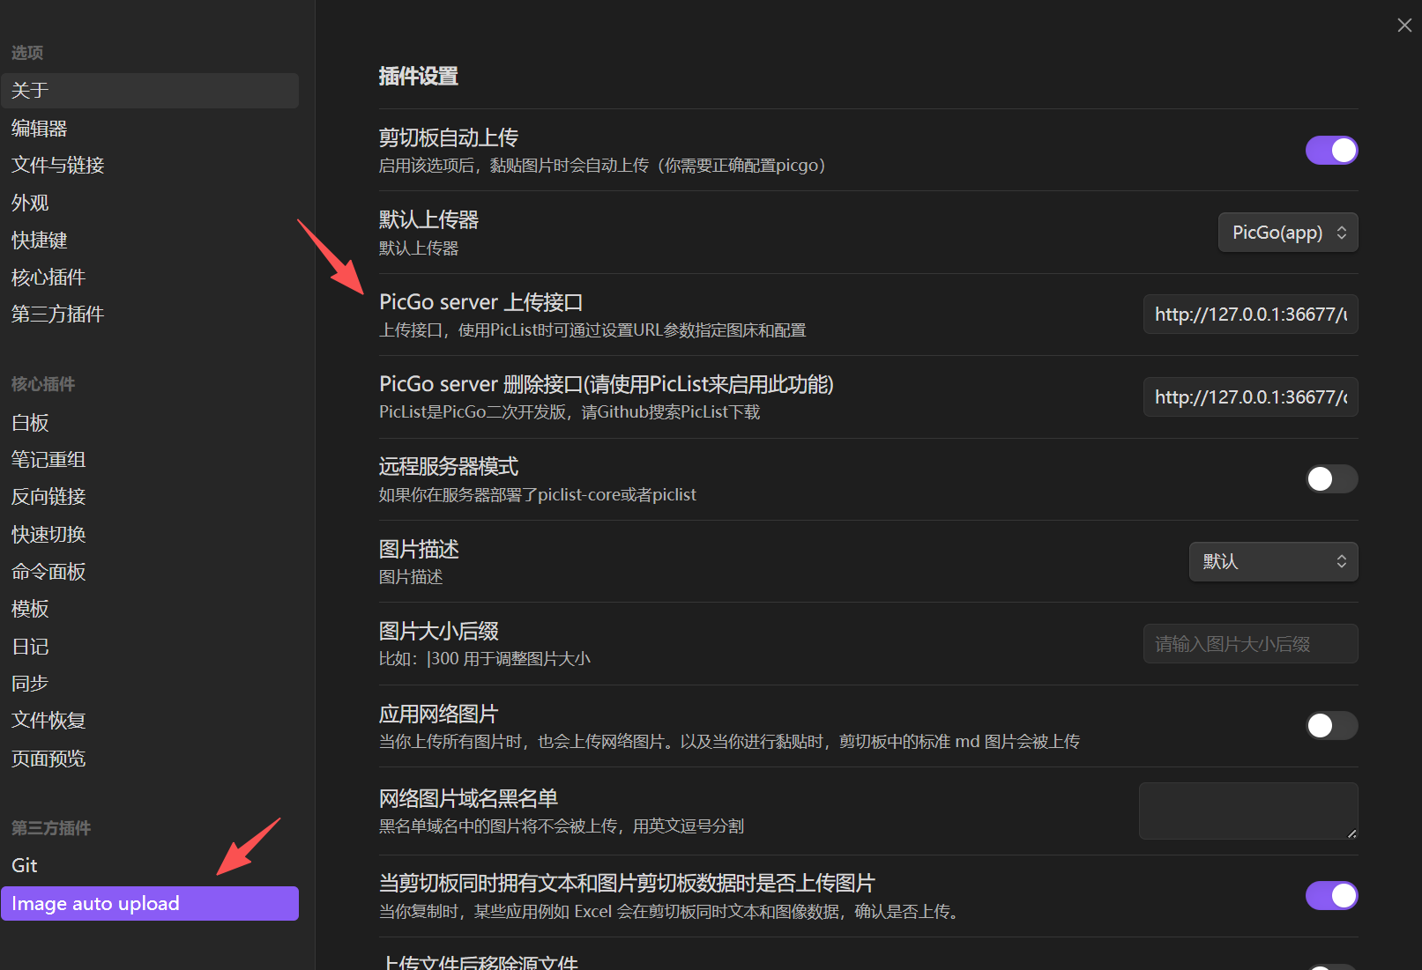1422x970 pixels.
Task: Select 第三方插件 in the options list
Action: click(x=58, y=315)
